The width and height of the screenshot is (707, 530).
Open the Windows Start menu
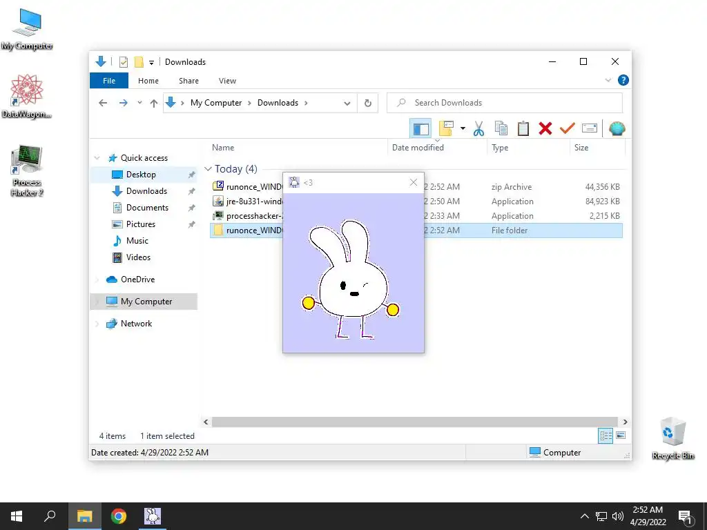pos(17,516)
